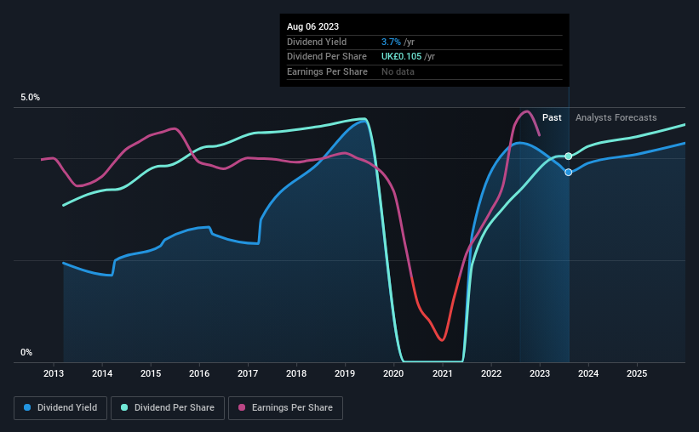Click the 2013 x-axis label
The image size is (699, 432).
coord(54,373)
